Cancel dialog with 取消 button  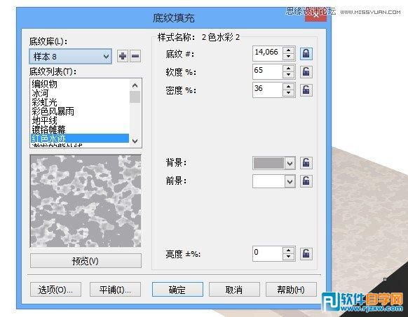(x=234, y=290)
